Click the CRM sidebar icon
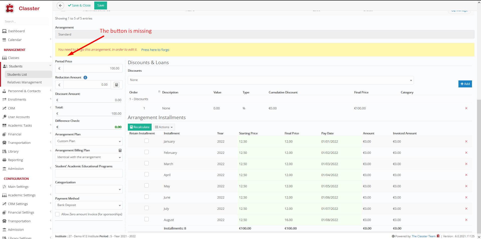The height and width of the screenshot is (239, 481). 4,108
